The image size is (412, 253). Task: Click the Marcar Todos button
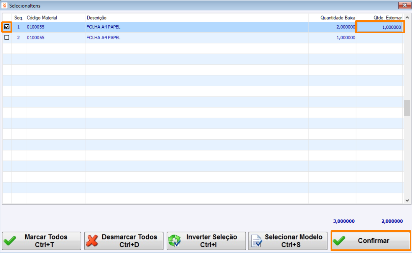(42, 241)
